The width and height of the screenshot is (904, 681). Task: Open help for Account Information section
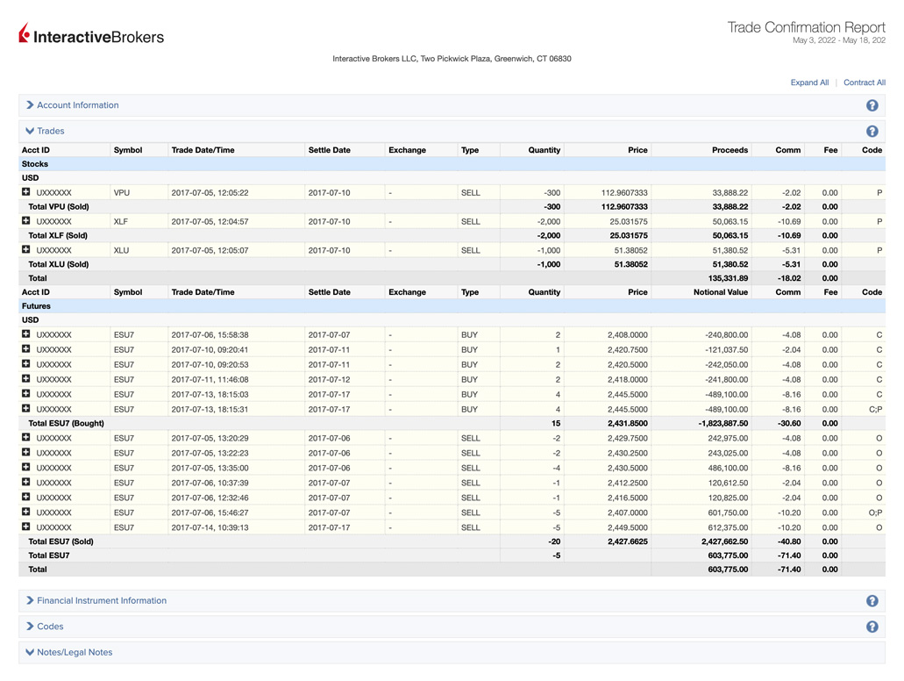point(872,104)
